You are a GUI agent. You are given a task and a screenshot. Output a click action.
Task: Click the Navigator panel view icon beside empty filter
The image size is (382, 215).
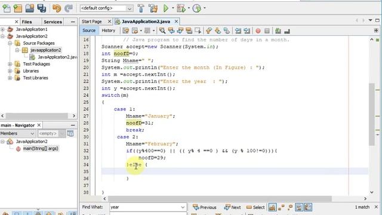coord(70,133)
